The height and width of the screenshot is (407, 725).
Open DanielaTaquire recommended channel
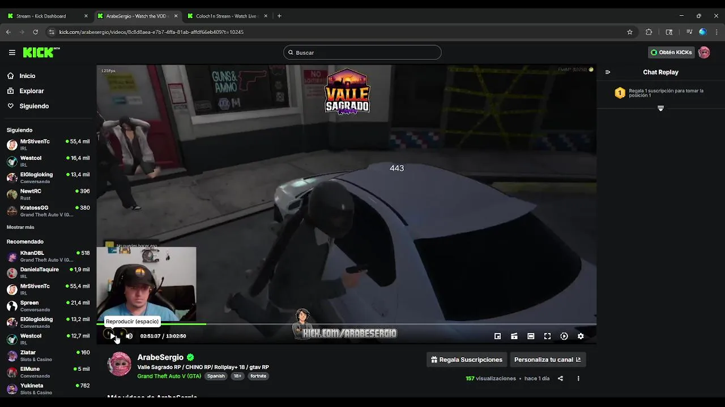coord(48,272)
